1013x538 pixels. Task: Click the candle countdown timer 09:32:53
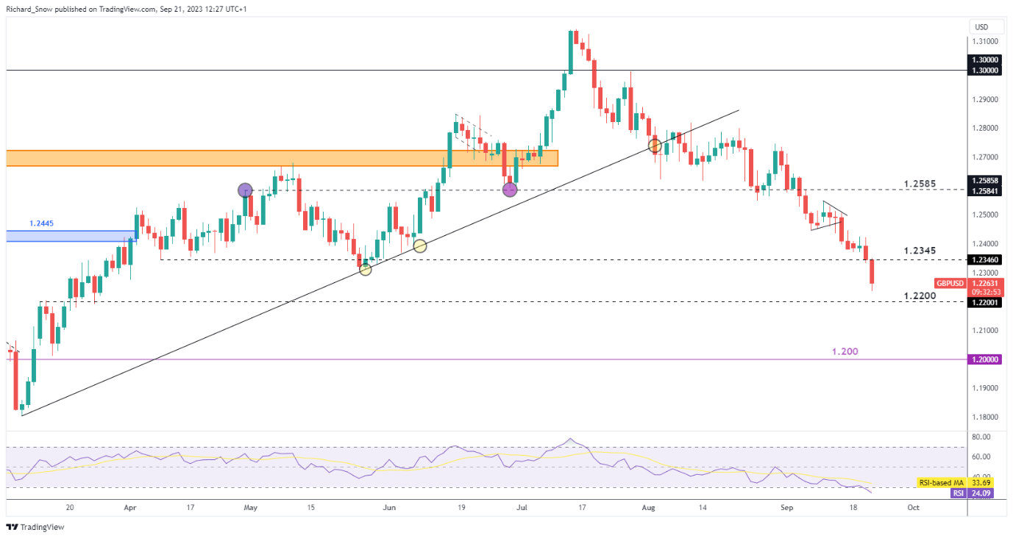pos(986,293)
